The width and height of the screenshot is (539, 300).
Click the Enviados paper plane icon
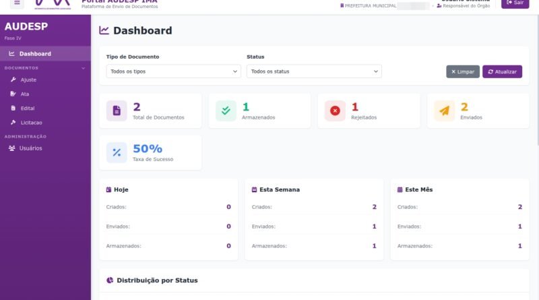pos(444,111)
